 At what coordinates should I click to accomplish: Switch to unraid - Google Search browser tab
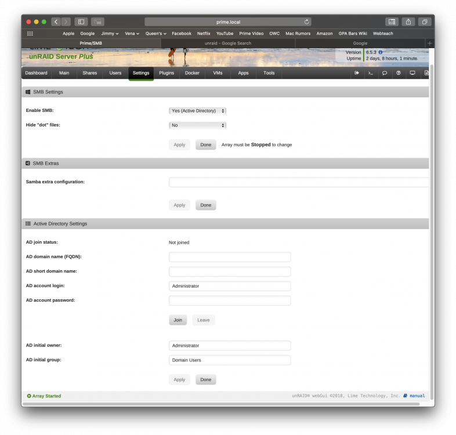click(x=228, y=43)
